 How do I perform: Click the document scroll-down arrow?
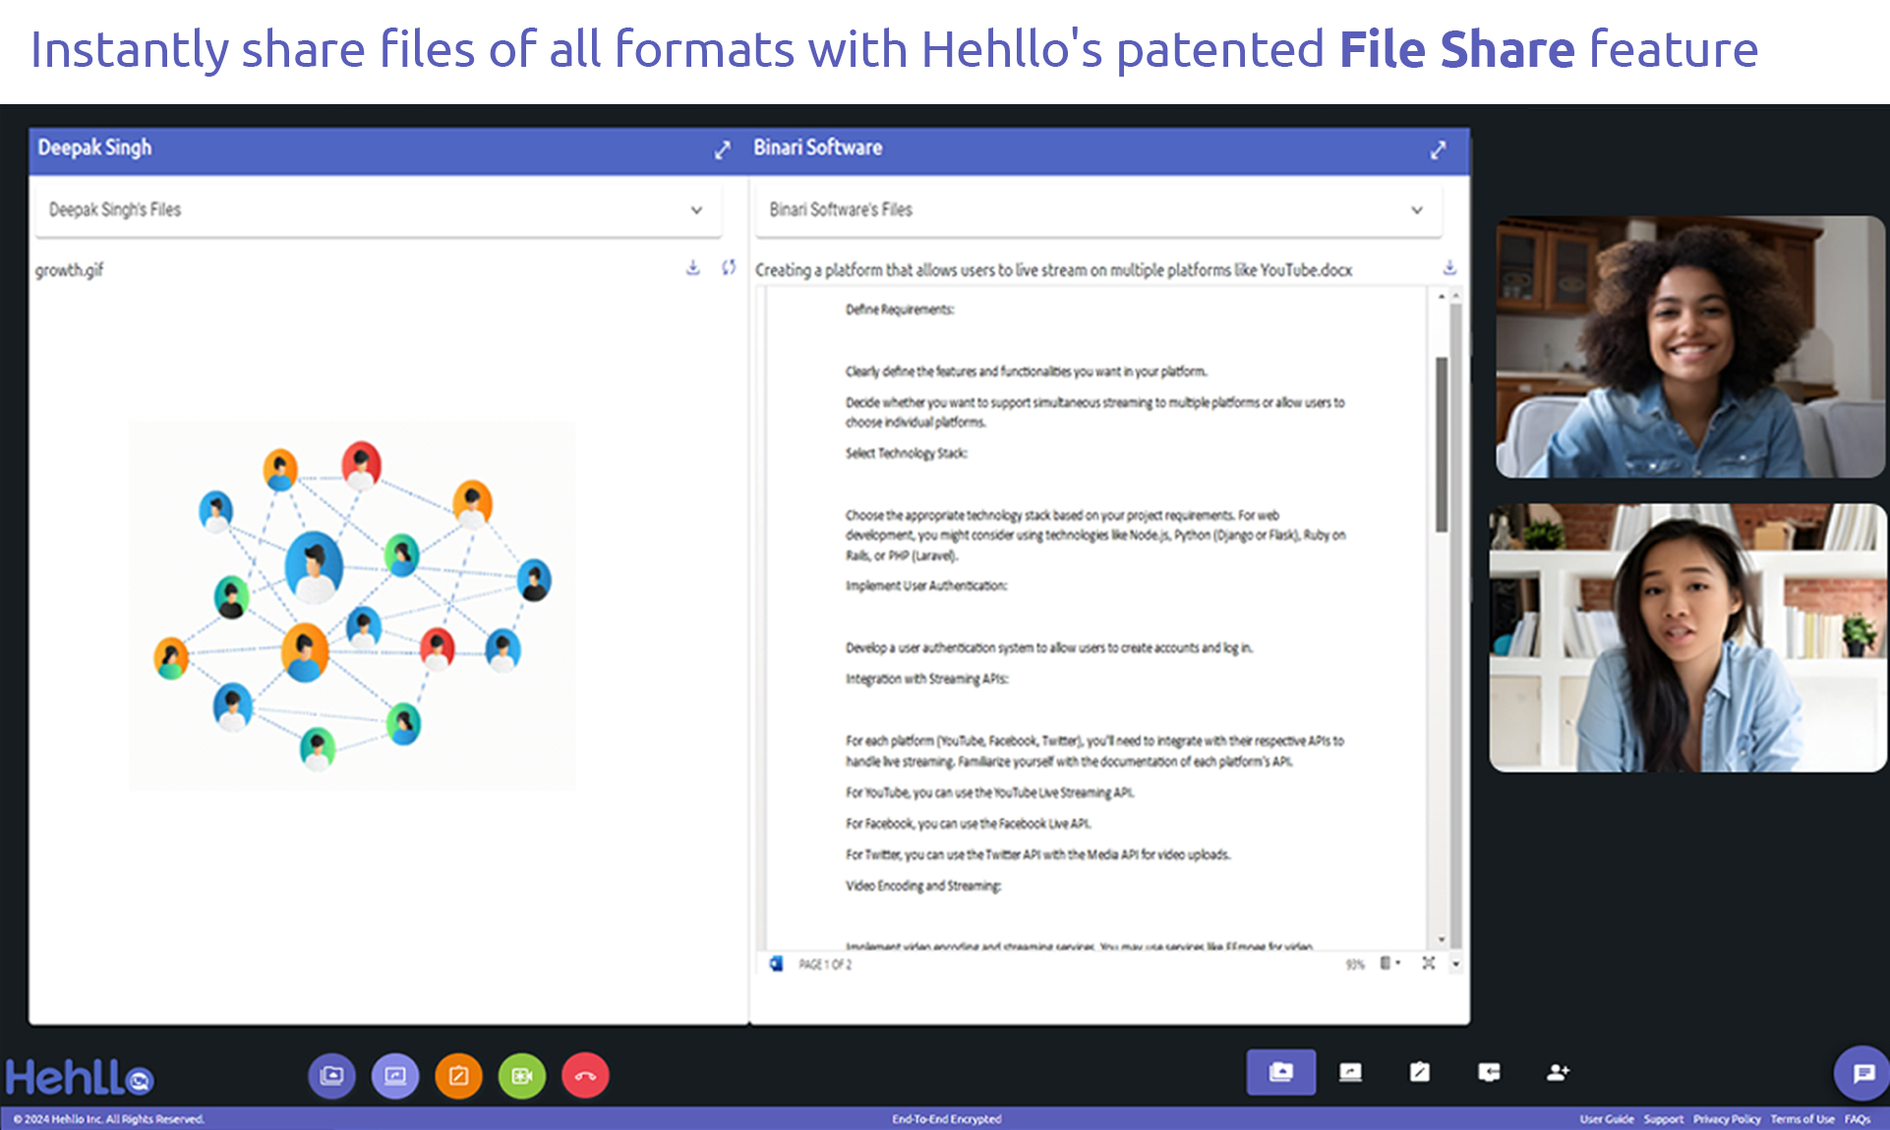1442,940
